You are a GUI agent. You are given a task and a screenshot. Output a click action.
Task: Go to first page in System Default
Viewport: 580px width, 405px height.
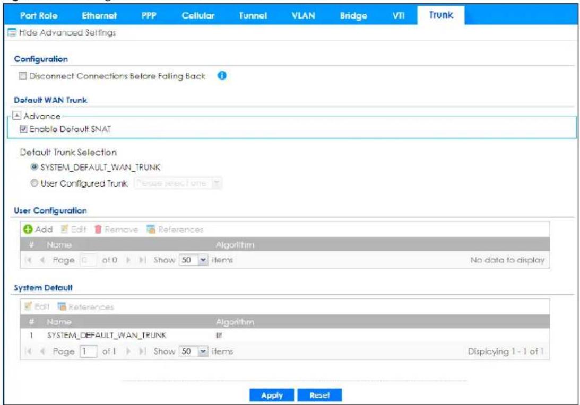coord(28,351)
